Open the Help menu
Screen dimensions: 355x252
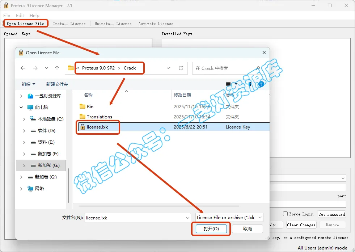[34, 16]
